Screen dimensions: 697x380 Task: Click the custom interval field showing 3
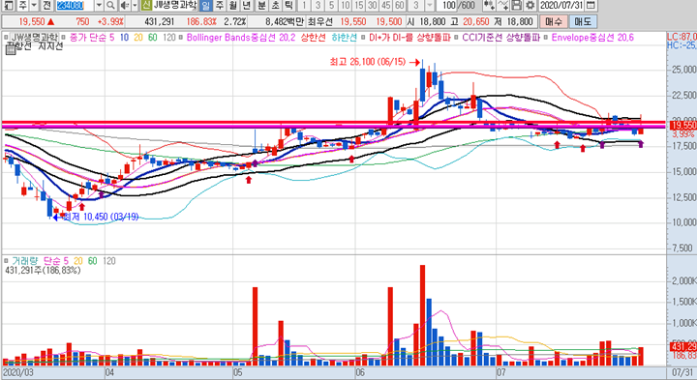[x=416, y=6]
